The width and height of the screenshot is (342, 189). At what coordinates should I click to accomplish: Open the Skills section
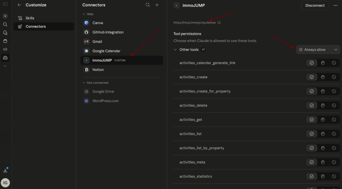30,18
